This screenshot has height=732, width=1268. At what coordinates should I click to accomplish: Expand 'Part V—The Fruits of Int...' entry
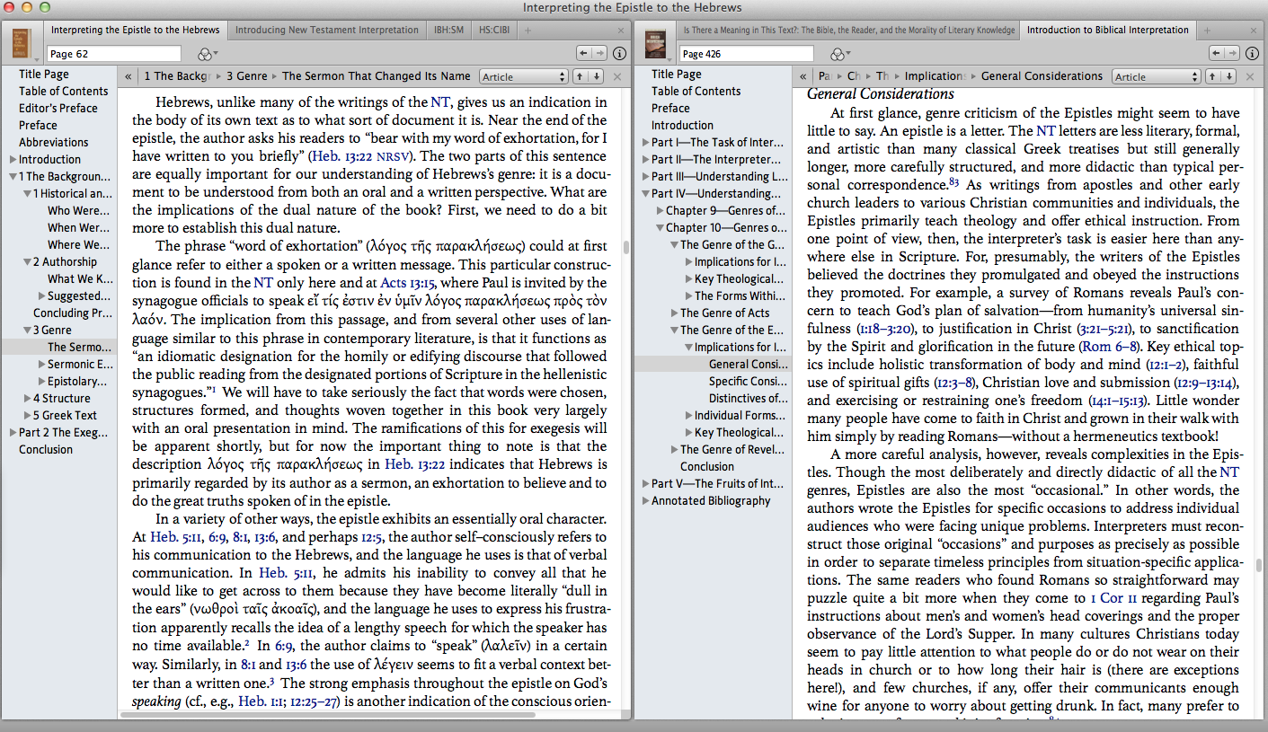(645, 484)
